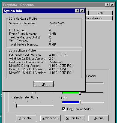Restore defaults with the Default button
Screen dimensions: 117x123
pyautogui.click(x=98, y=118)
